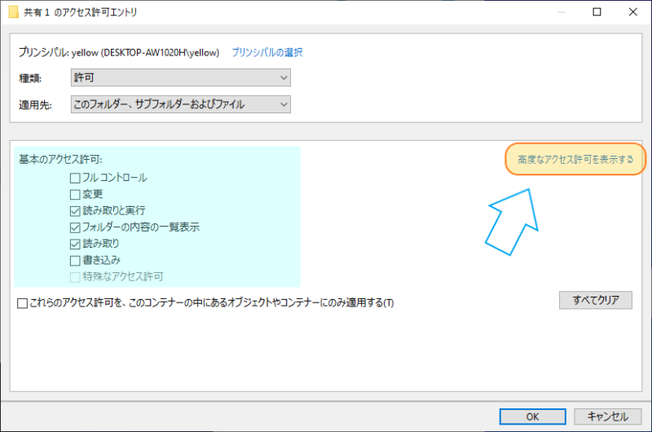Enable the 書き込み checkbox
Viewport: 652px width, 432px height.
click(x=75, y=260)
